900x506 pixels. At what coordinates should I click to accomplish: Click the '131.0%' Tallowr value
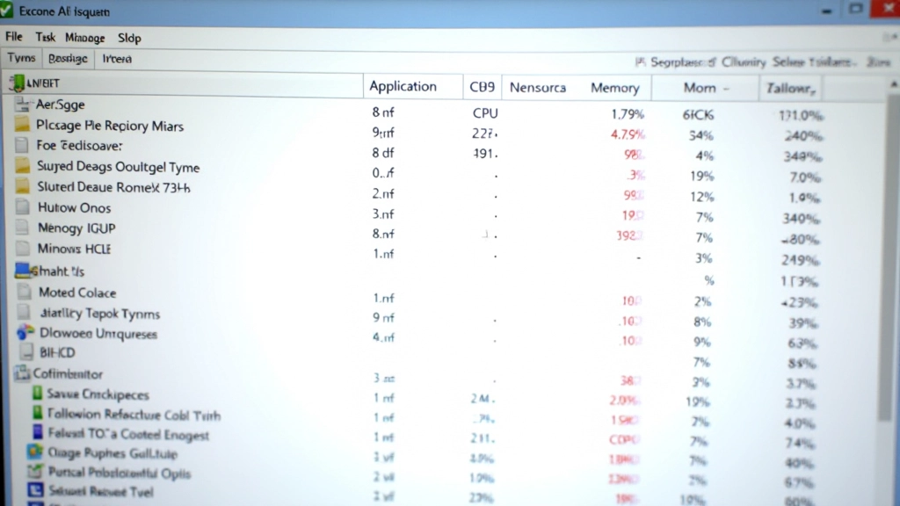(801, 115)
